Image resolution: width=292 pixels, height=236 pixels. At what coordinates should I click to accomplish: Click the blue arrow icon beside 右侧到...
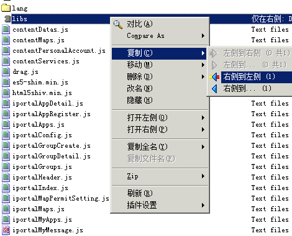214,89
